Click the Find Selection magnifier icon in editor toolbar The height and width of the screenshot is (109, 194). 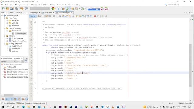point(60,16)
